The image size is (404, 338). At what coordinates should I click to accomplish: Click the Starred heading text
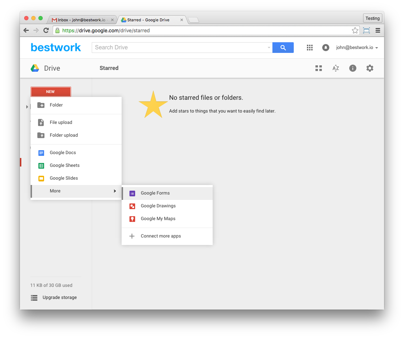109,68
